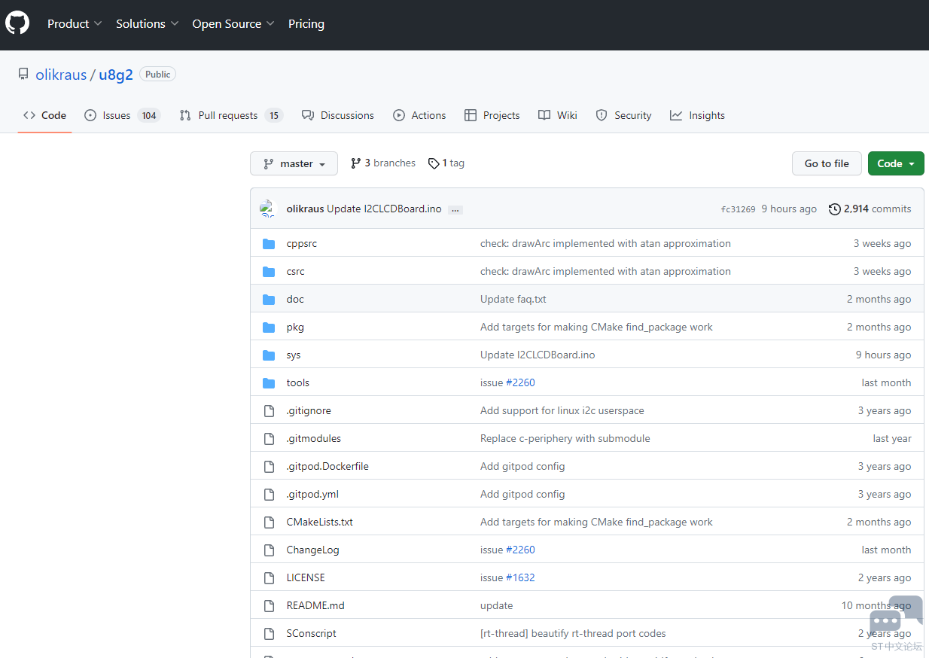This screenshot has width=929, height=658.
Task: Expand the commit message ellipsis button
Action: [x=455, y=209]
